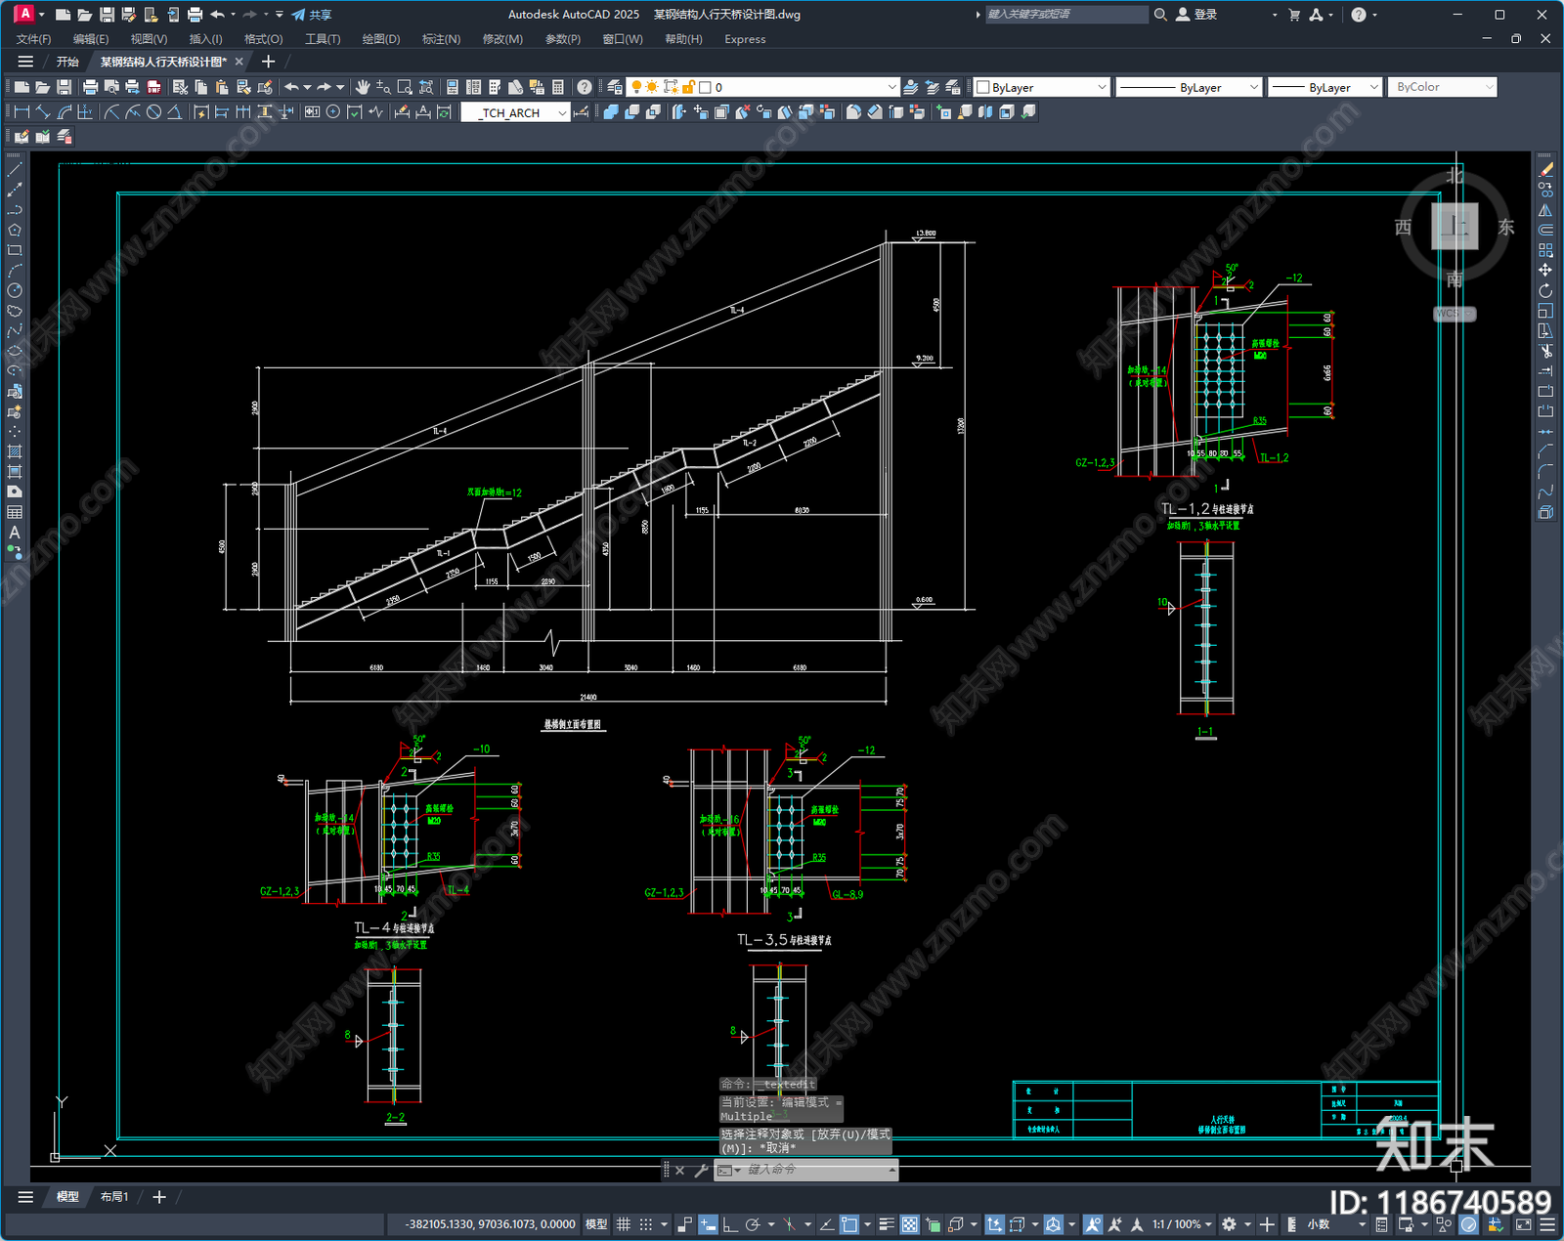1564x1241 pixels.
Task: Toggle snap mode dots in status bar
Action: click(x=645, y=1224)
